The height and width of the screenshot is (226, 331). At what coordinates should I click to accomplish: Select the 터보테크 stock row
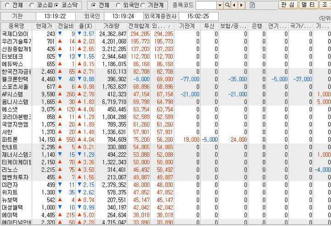[x=165, y=56]
